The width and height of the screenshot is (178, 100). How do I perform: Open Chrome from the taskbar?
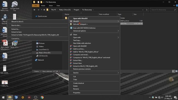[x=42, y=97]
